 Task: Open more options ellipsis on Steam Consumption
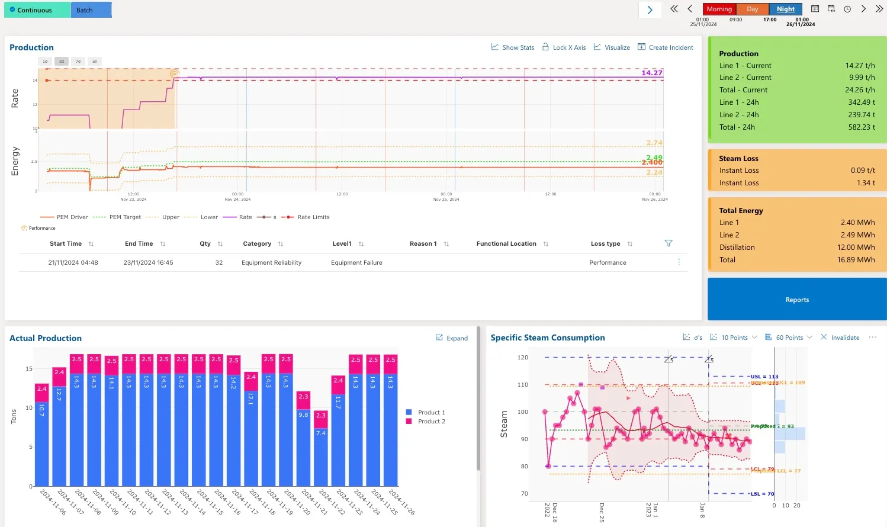872,337
